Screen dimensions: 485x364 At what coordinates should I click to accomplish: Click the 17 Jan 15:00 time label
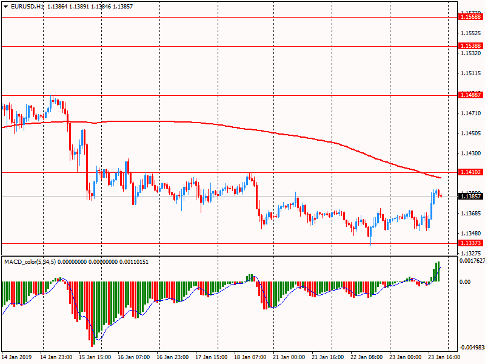click(x=211, y=357)
